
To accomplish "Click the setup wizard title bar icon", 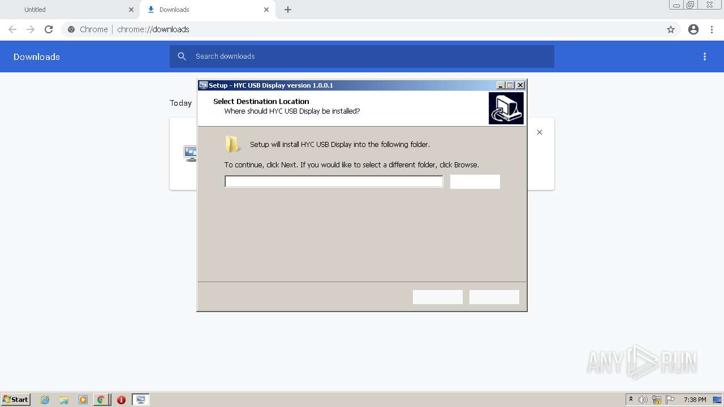I will (204, 85).
